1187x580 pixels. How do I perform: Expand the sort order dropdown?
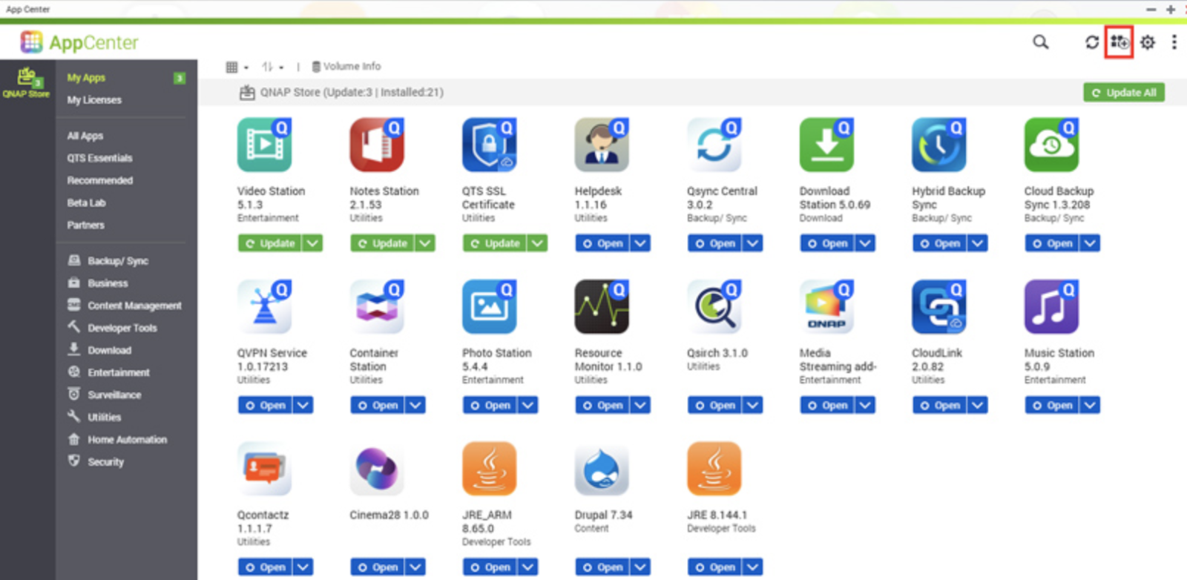[272, 67]
